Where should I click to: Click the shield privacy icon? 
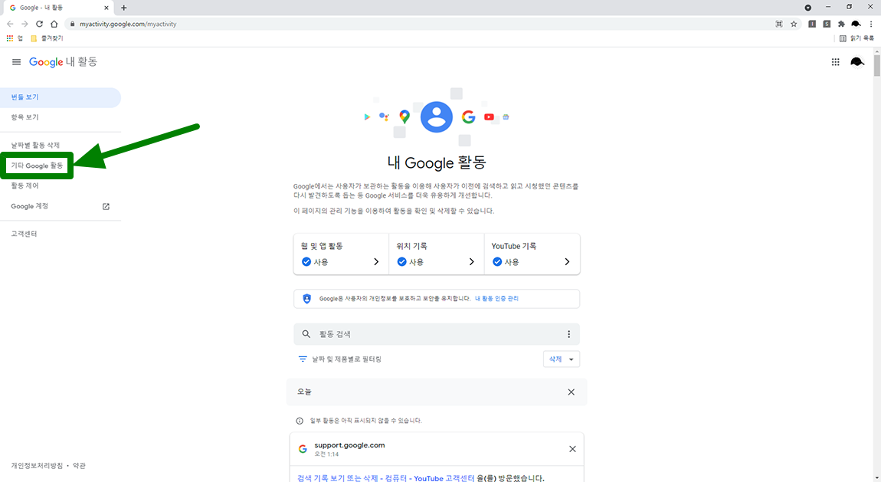[x=306, y=299]
